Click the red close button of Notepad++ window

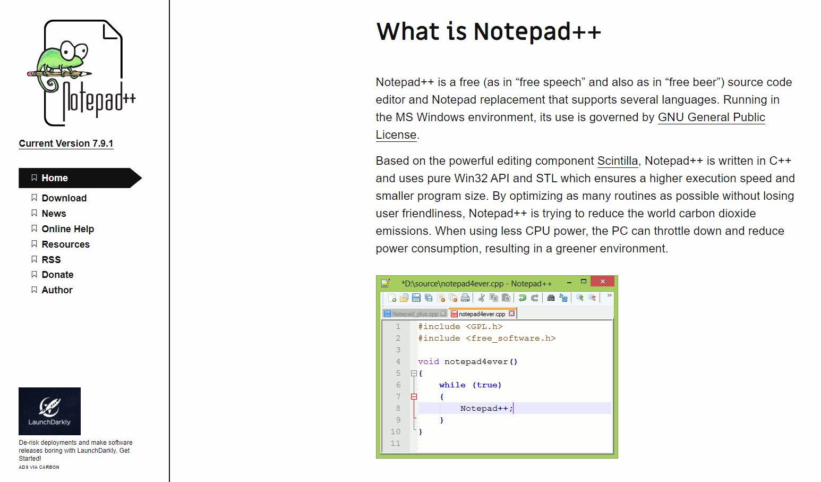pyautogui.click(x=603, y=282)
